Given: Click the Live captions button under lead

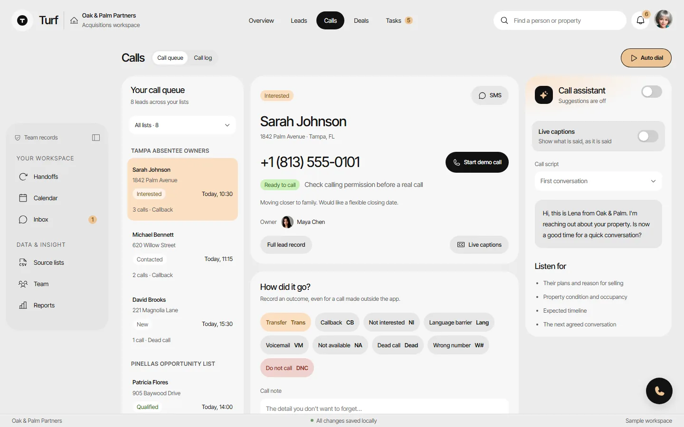Looking at the screenshot, I should [x=479, y=245].
